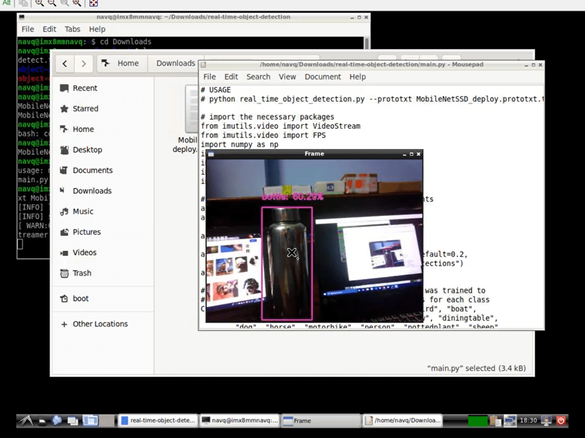Navigate back with the file manager arrow

coord(64,63)
